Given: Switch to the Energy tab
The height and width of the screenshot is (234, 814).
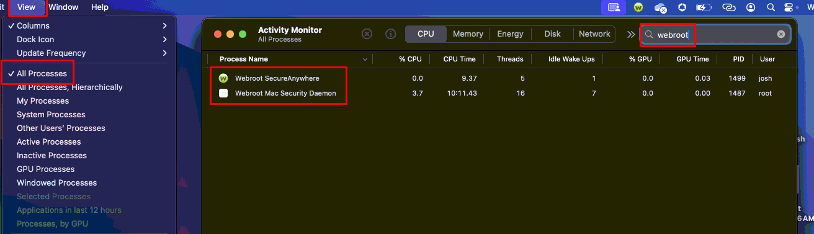Looking at the screenshot, I should coord(510,34).
